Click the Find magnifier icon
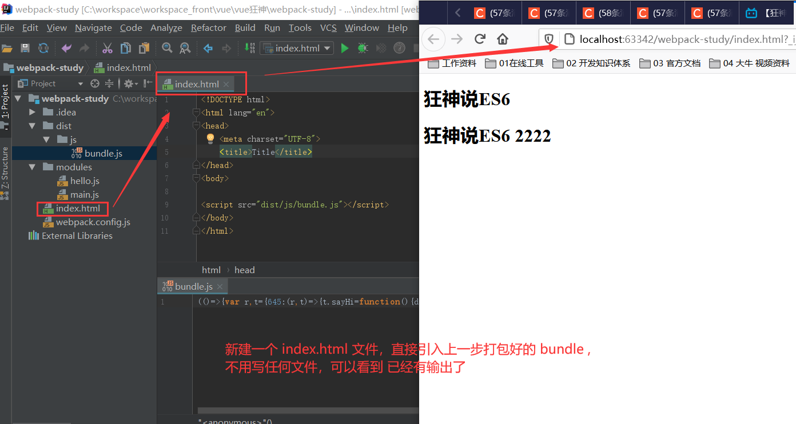This screenshot has height=424, width=796. tap(167, 48)
